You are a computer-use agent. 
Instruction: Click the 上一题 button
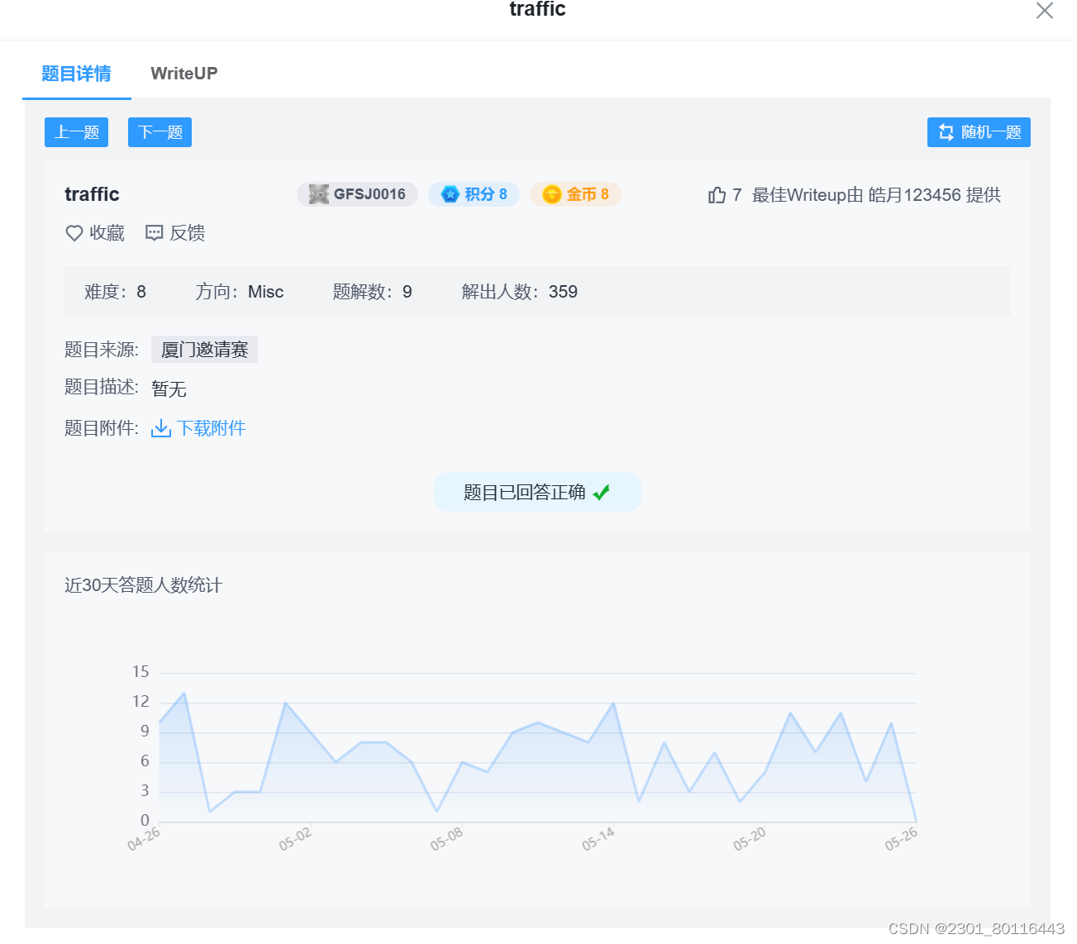[76, 132]
